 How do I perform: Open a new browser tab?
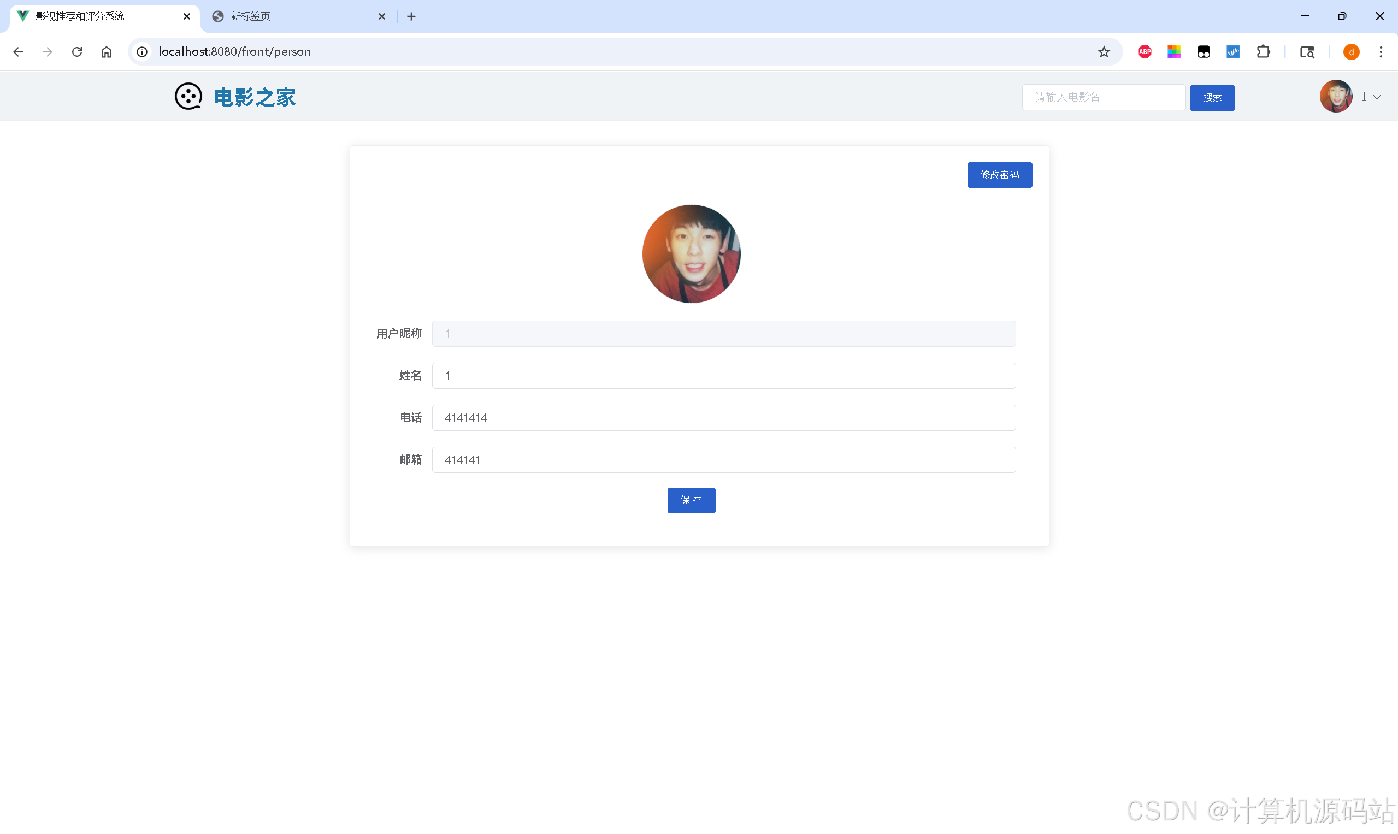[411, 16]
